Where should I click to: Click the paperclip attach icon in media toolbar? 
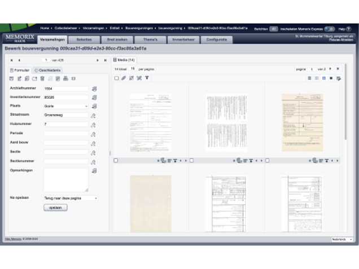[x=124, y=78]
